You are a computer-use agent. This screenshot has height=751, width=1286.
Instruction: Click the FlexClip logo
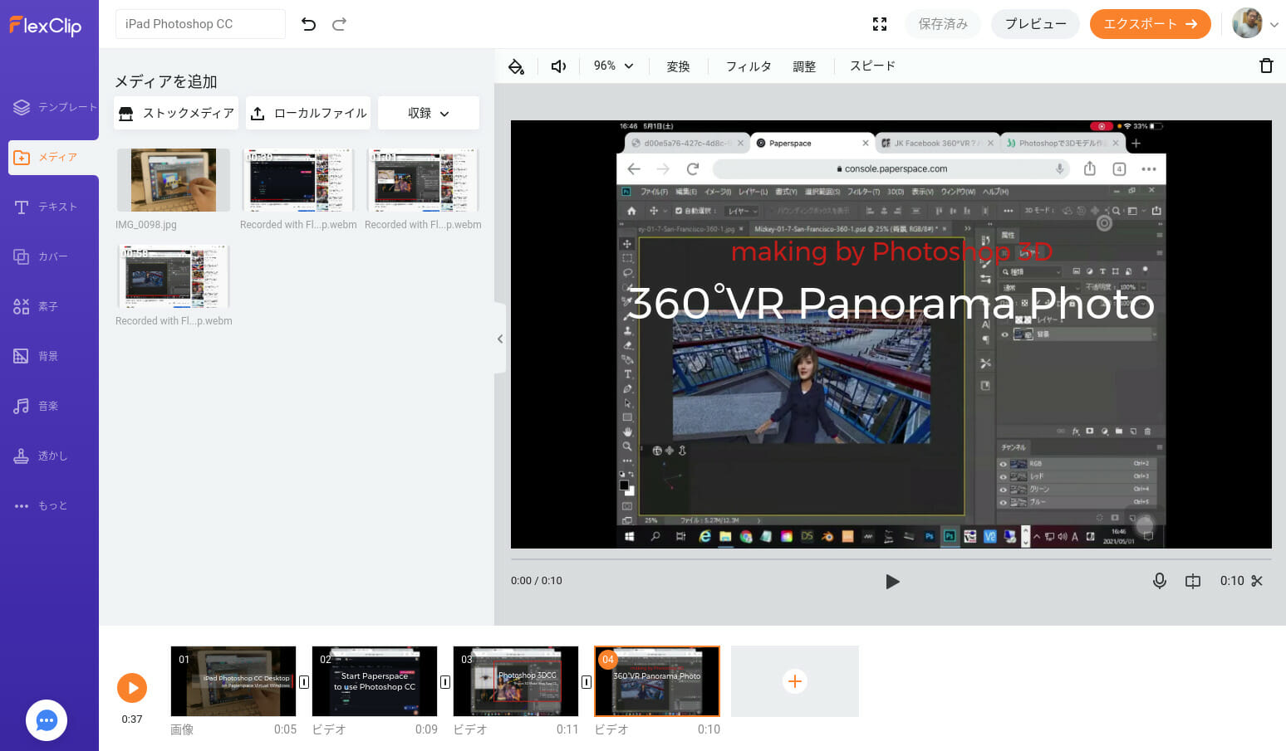pos(46,26)
